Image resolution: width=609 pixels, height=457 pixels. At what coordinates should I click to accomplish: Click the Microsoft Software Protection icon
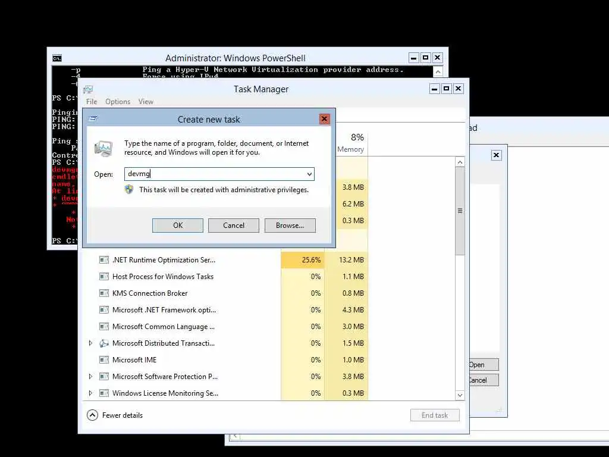103,377
